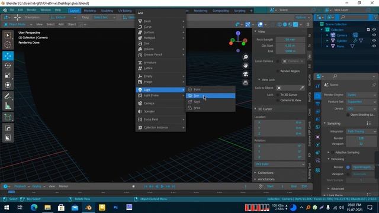Viewport: 379px width, 213px height.
Task: Choose Sun light from submenu
Action: (211, 96)
